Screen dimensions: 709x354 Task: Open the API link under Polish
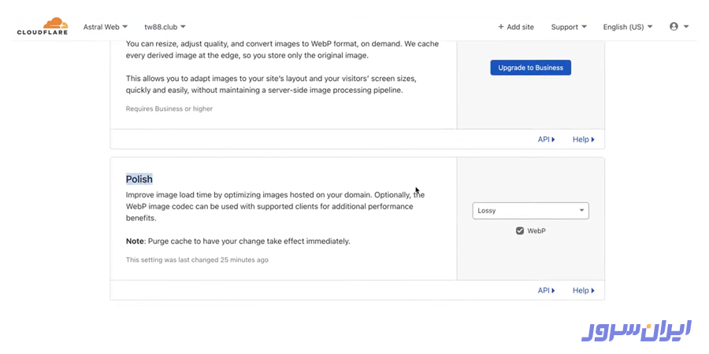coord(545,290)
